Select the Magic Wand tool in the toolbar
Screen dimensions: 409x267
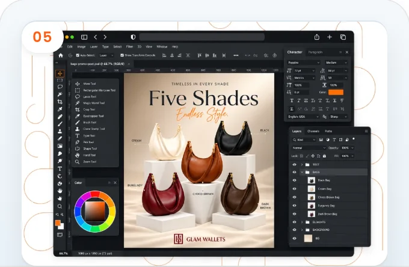click(x=60, y=94)
